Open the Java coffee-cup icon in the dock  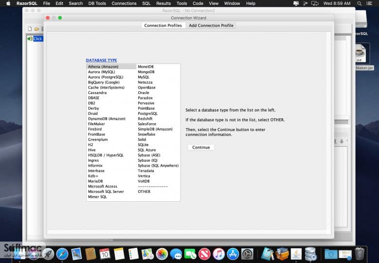click(296, 254)
